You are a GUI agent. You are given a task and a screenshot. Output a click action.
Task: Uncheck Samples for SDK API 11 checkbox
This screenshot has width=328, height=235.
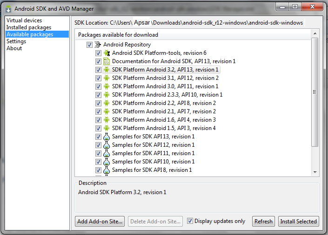(98, 153)
